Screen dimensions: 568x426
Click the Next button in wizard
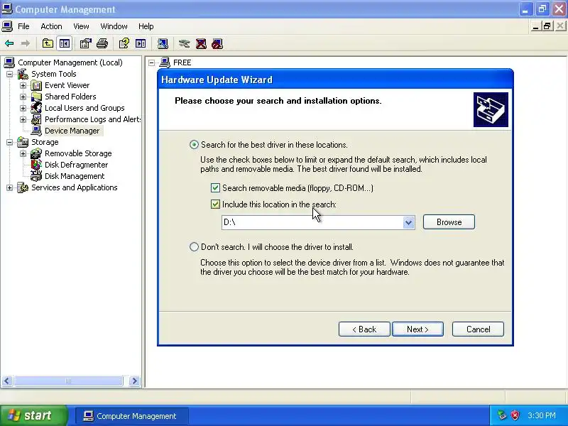tap(417, 329)
